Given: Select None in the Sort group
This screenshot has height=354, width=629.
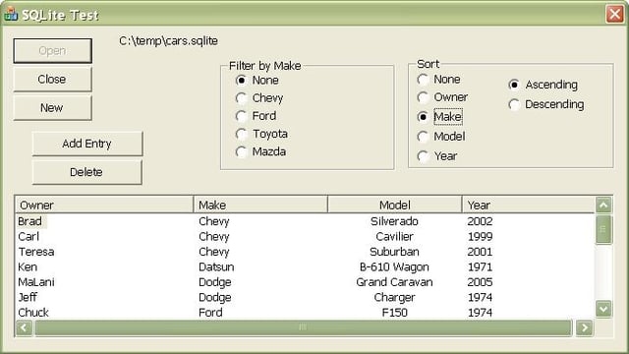Looking at the screenshot, I should (439, 79).
